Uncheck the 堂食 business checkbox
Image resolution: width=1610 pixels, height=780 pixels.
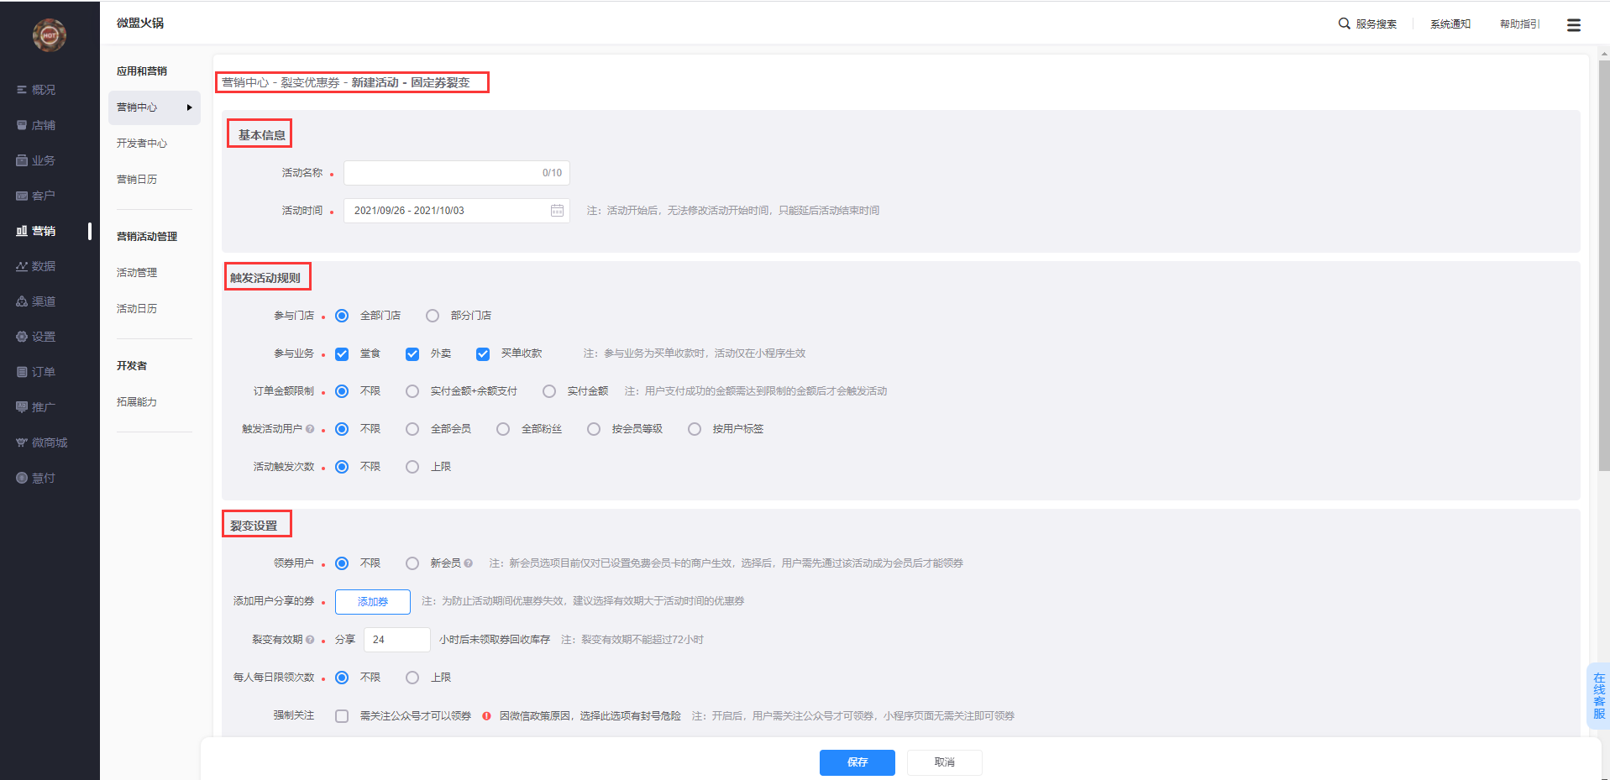pyautogui.click(x=342, y=354)
